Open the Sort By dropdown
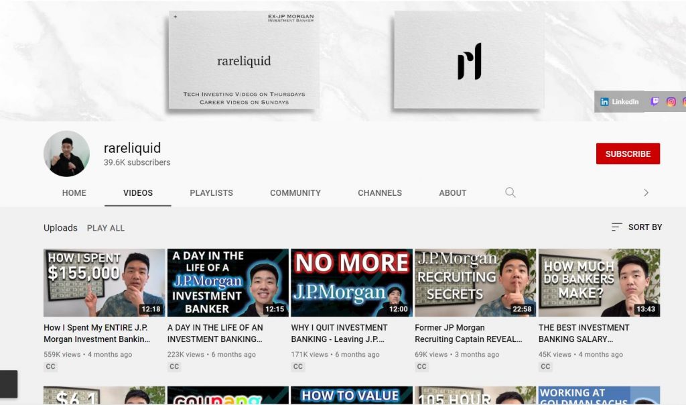This screenshot has height=405, width=686. click(x=636, y=227)
